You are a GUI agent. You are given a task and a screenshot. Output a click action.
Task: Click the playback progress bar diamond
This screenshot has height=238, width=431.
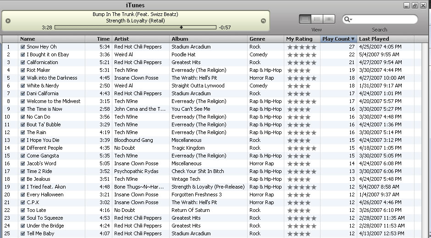181,27
